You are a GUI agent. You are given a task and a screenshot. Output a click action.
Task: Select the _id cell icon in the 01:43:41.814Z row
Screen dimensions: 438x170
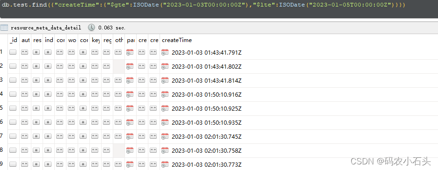tap(13, 80)
